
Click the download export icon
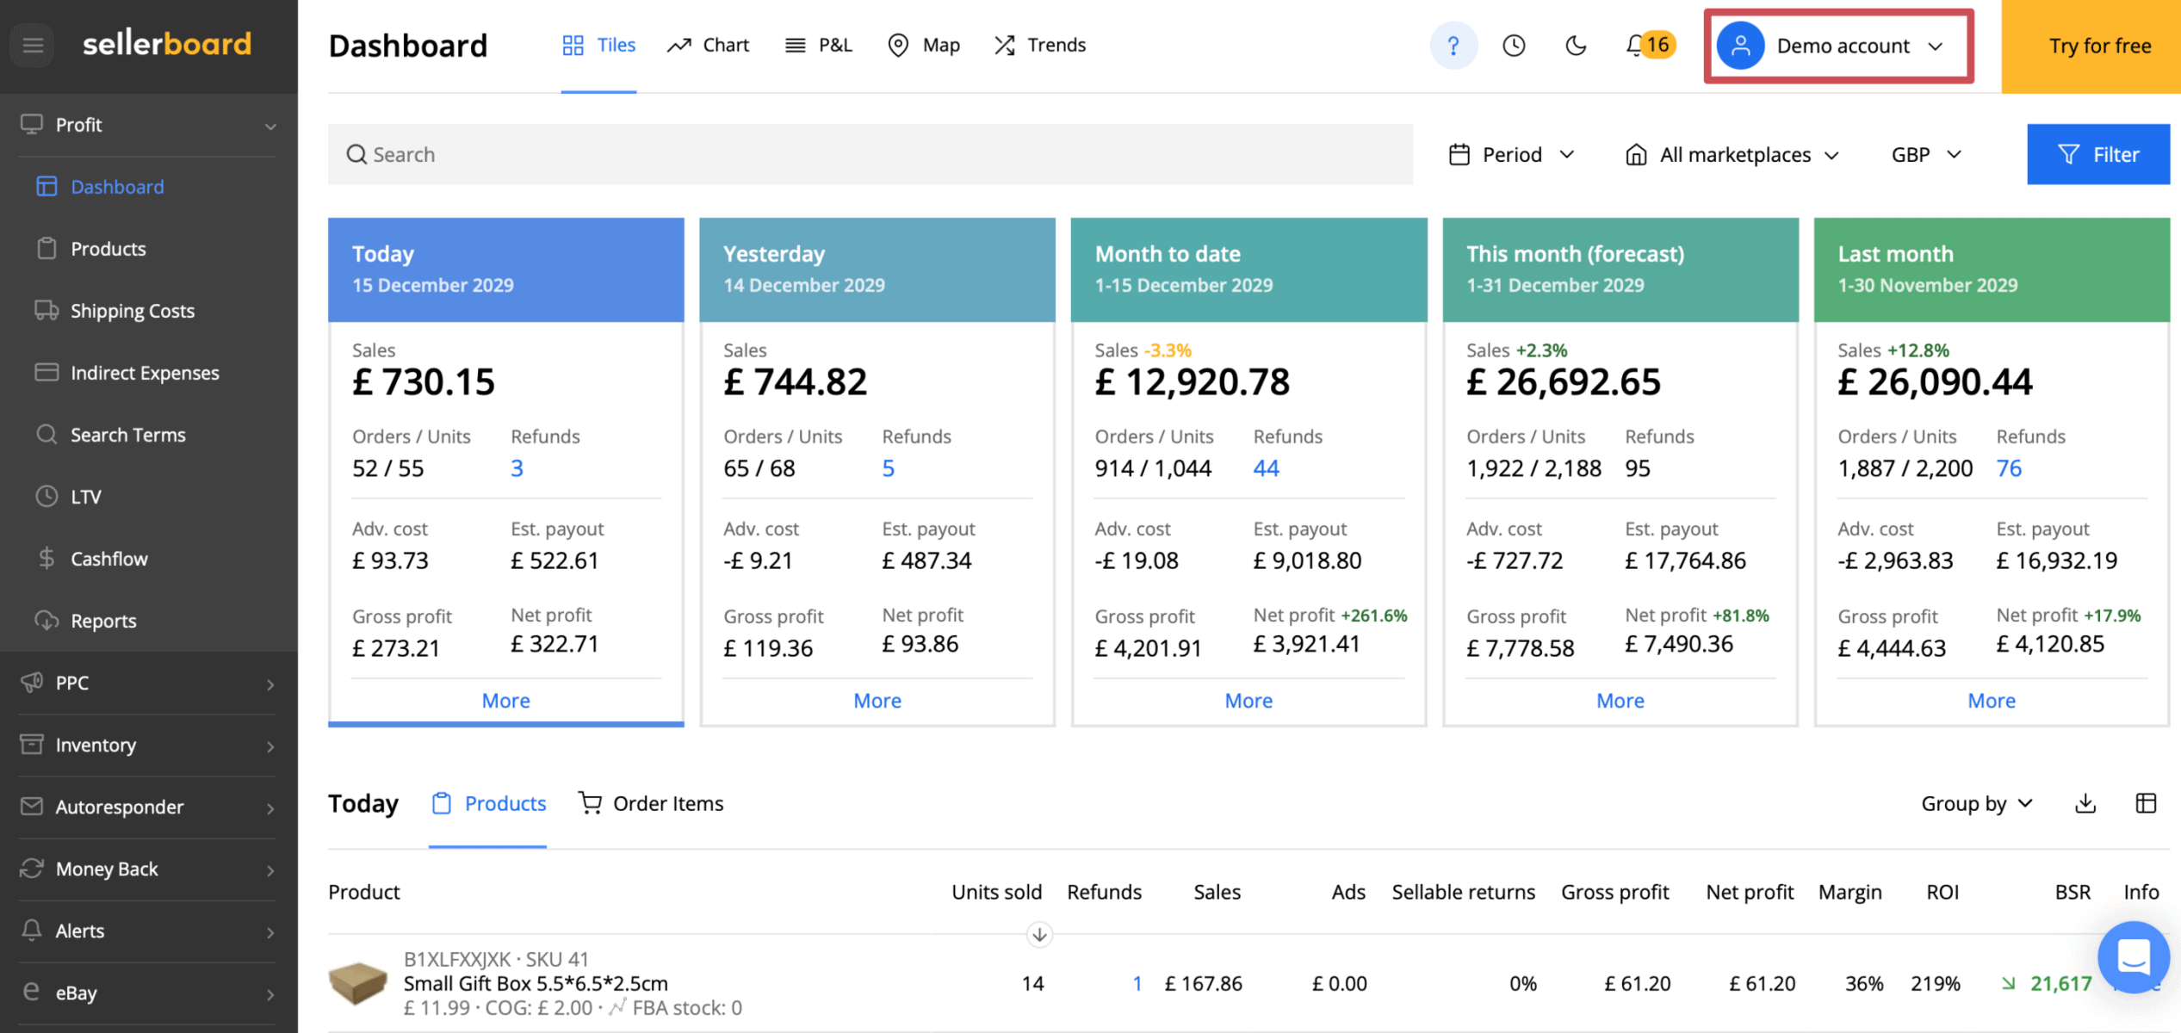coord(2085,803)
